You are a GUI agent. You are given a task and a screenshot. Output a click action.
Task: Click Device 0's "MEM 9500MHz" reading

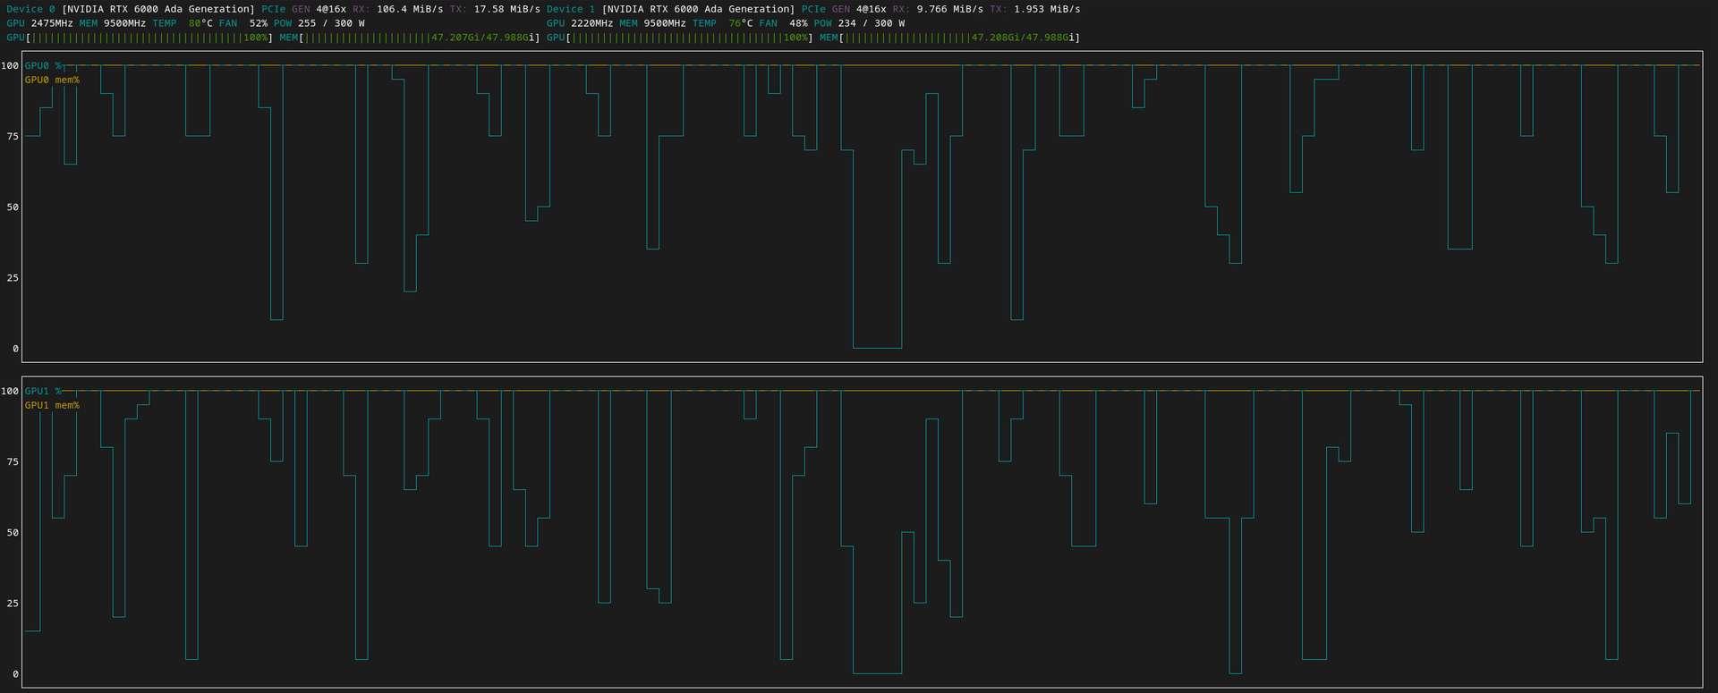113,23
